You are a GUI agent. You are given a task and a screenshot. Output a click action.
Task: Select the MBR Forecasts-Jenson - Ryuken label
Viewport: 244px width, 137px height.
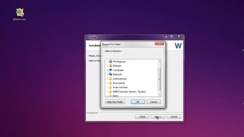[129, 92]
